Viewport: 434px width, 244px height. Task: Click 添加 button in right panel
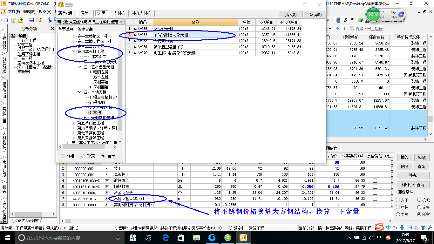point(422,158)
